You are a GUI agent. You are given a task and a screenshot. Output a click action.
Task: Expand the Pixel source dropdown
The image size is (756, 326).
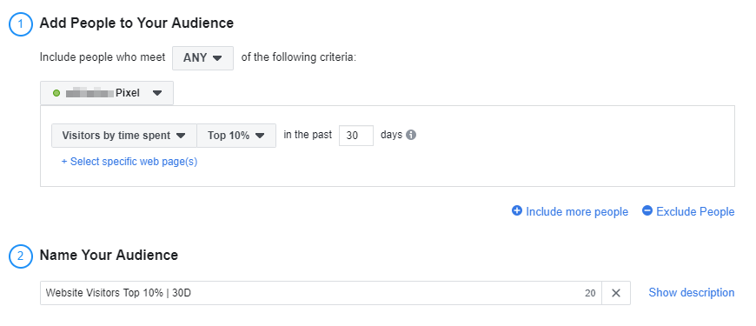point(107,93)
